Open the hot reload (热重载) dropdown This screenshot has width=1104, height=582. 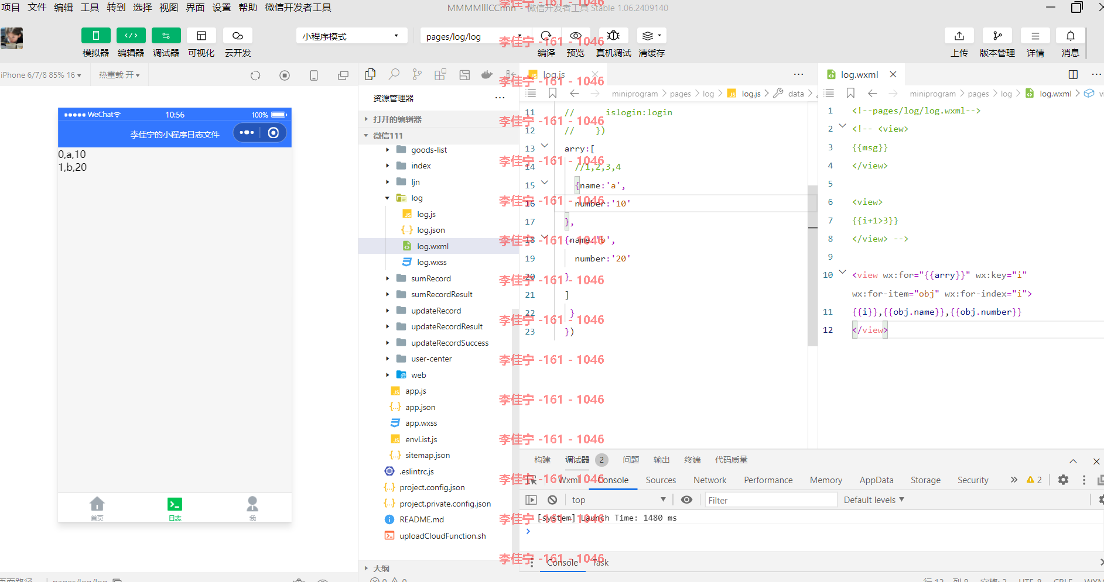click(x=119, y=75)
